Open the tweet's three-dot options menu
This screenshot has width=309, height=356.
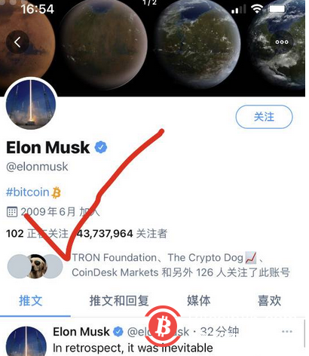[x=287, y=331]
